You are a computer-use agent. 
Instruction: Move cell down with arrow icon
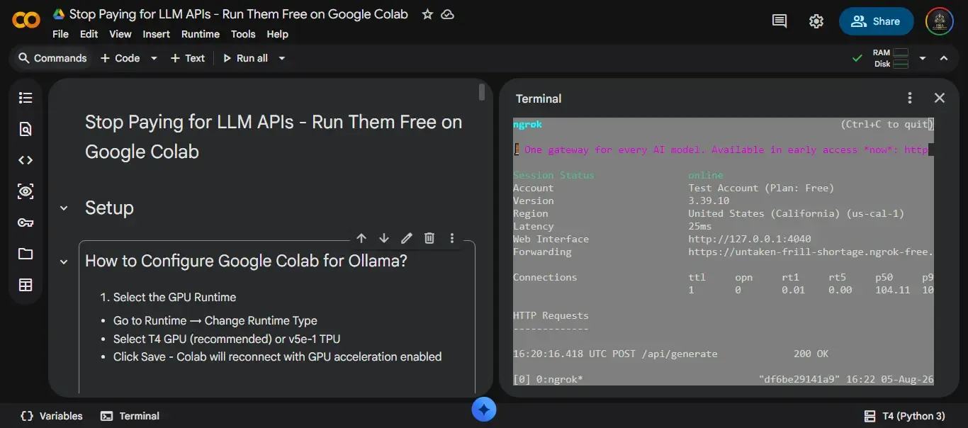point(384,238)
